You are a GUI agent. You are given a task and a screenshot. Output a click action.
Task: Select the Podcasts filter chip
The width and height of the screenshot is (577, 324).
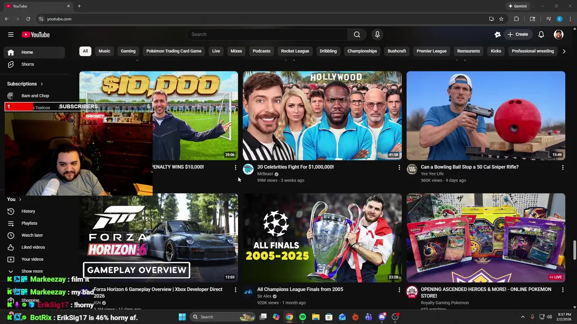(261, 51)
